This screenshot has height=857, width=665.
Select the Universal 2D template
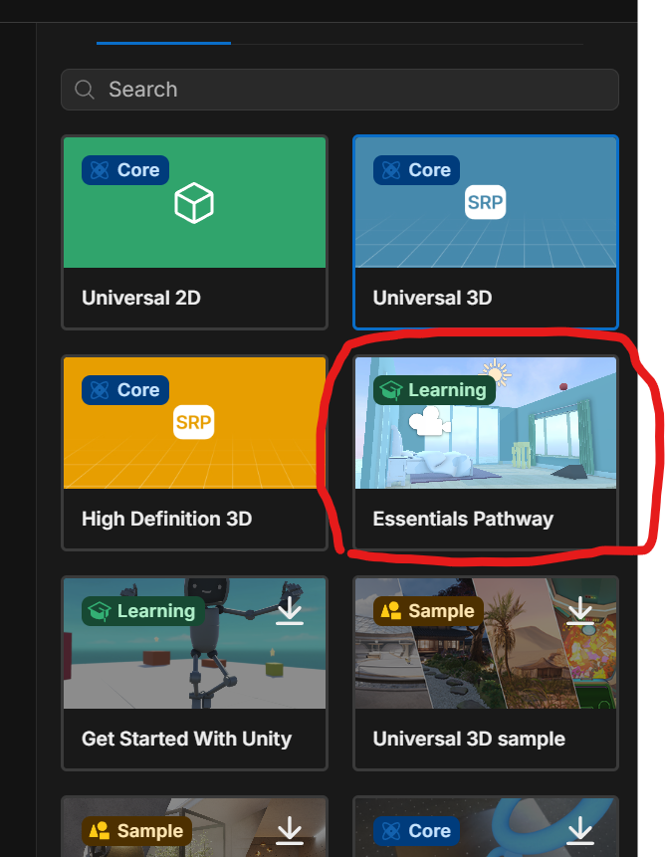(194, 232)
